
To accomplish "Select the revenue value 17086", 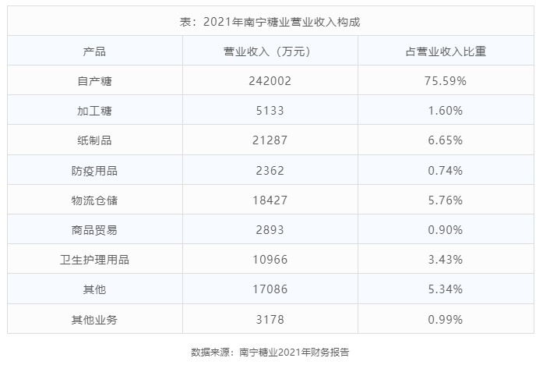I will (270, 289).
